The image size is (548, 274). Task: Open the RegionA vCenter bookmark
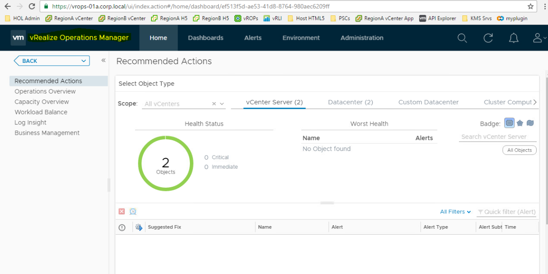[69, 19]
